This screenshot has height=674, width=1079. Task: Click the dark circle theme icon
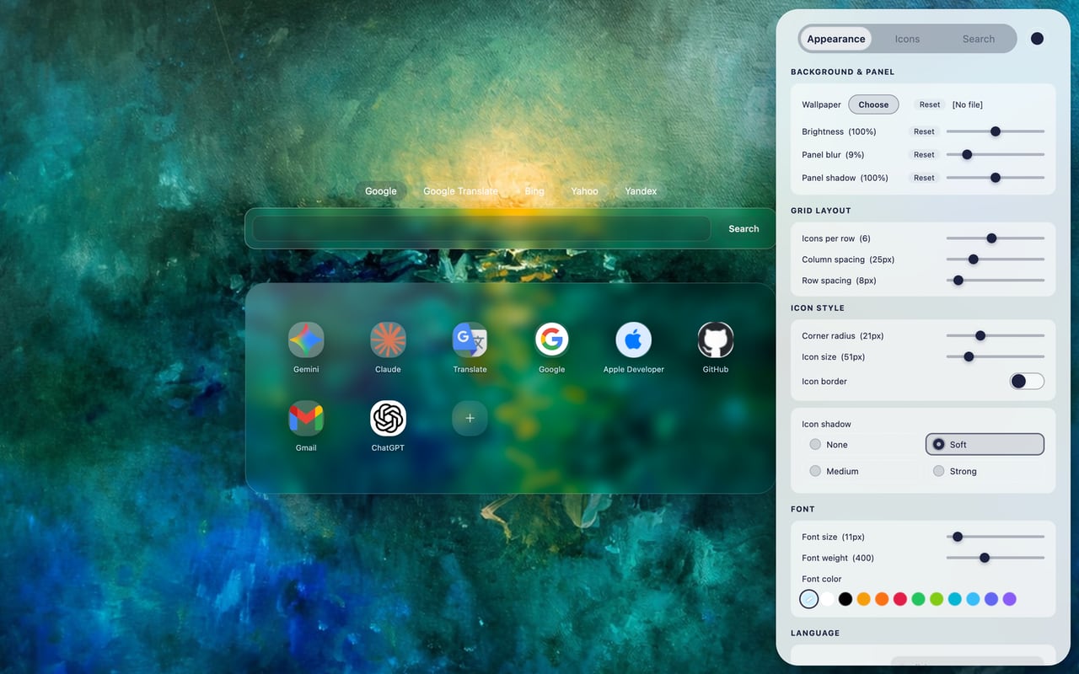(x=1037, y=38)
